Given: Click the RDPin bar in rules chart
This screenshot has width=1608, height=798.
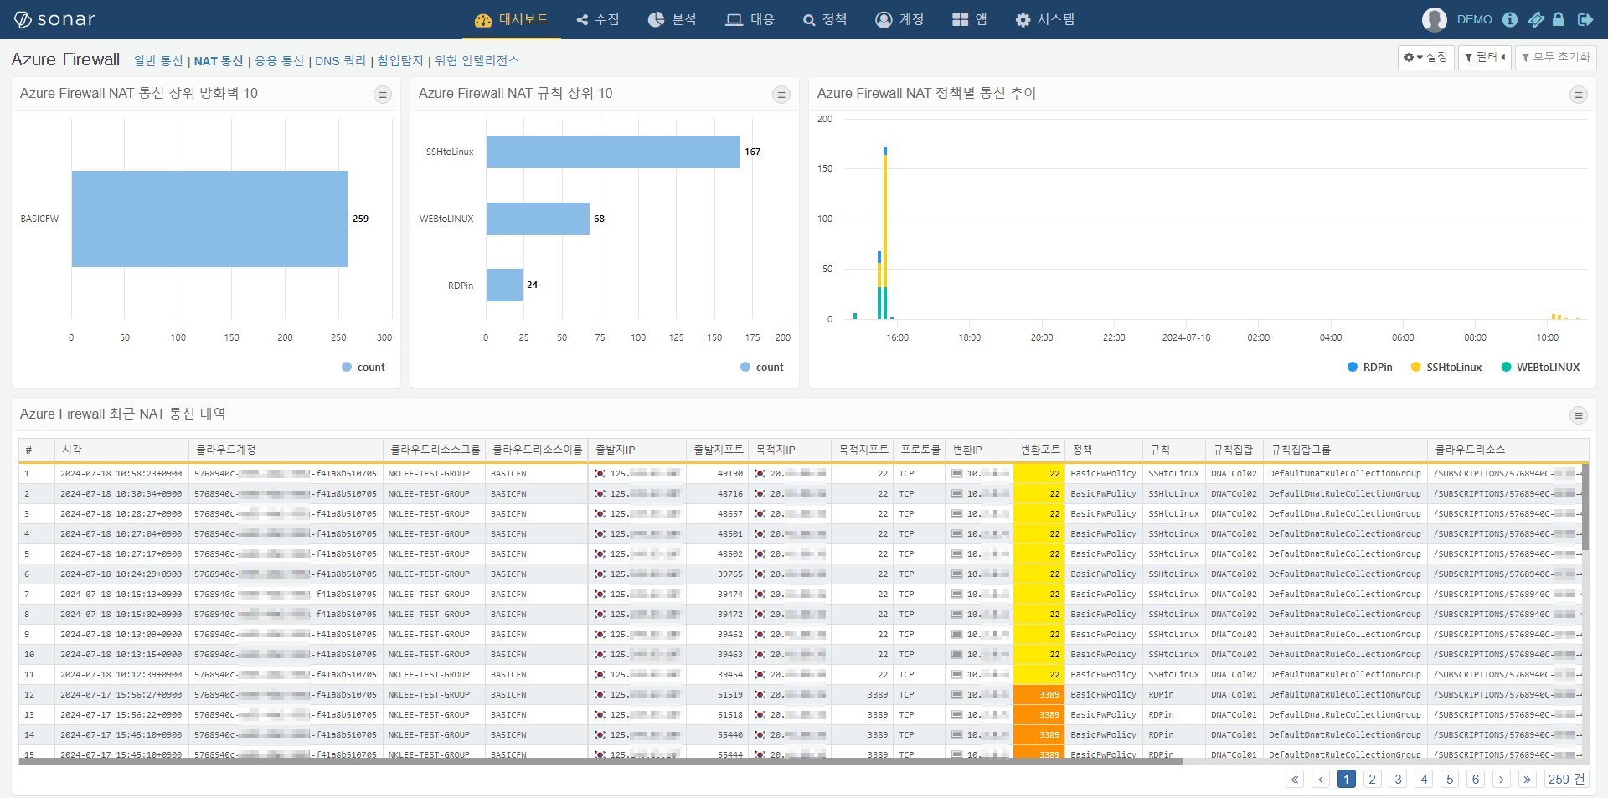Looking at the screenshot, I should pyautogui.click(x=504, y=285).
